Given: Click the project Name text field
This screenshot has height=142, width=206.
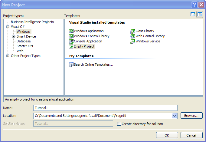Looking at the screenshot, I should [x=105, y=108].
